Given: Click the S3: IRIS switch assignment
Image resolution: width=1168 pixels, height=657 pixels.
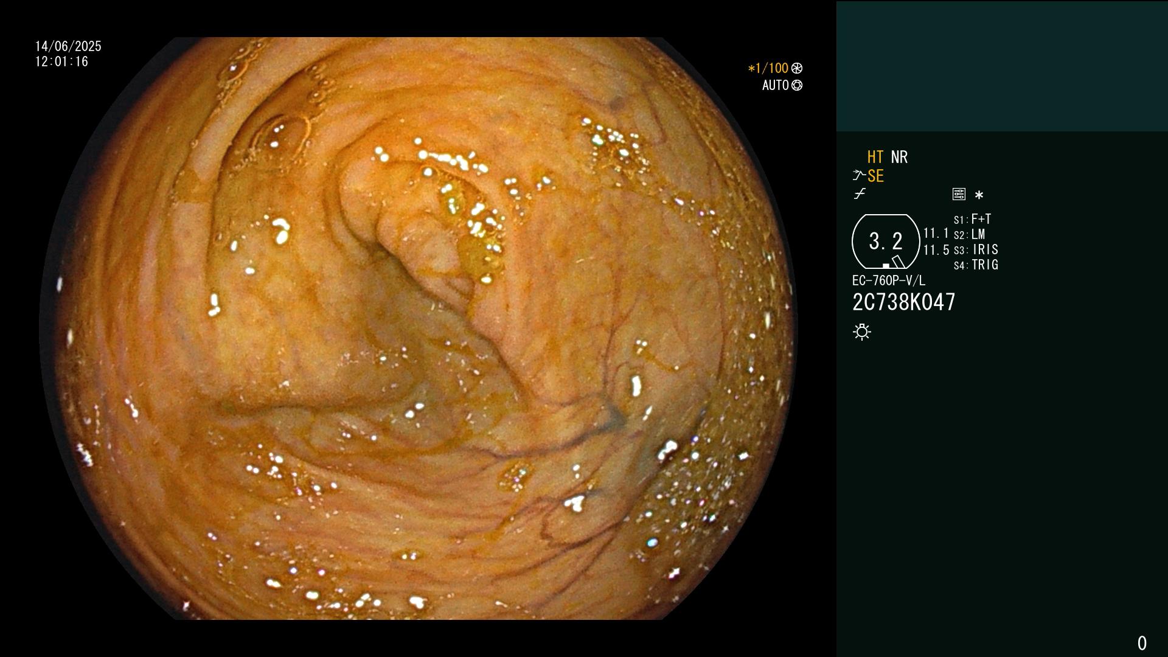Looking at the screenshot, I should coord(976,249).
